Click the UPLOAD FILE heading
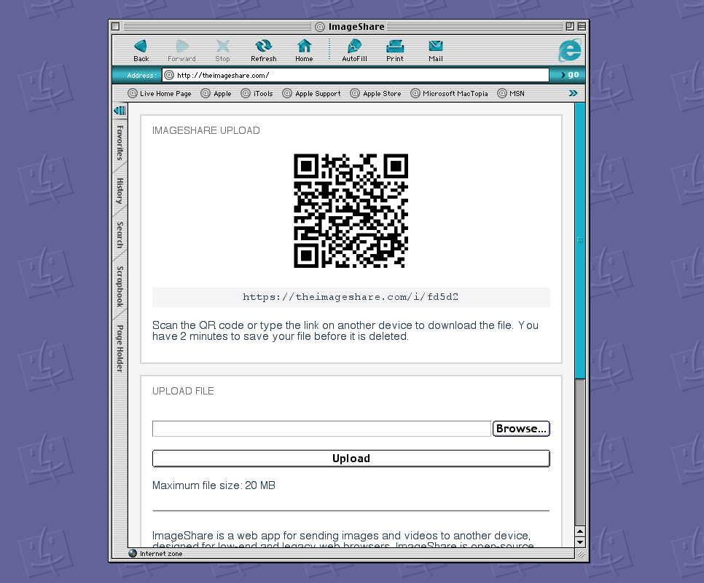The width and height of the screenshot is (704, 583). tap(183, 391)
